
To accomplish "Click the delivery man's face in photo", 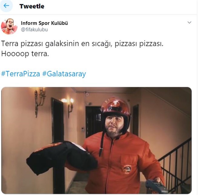I will 114,126.
